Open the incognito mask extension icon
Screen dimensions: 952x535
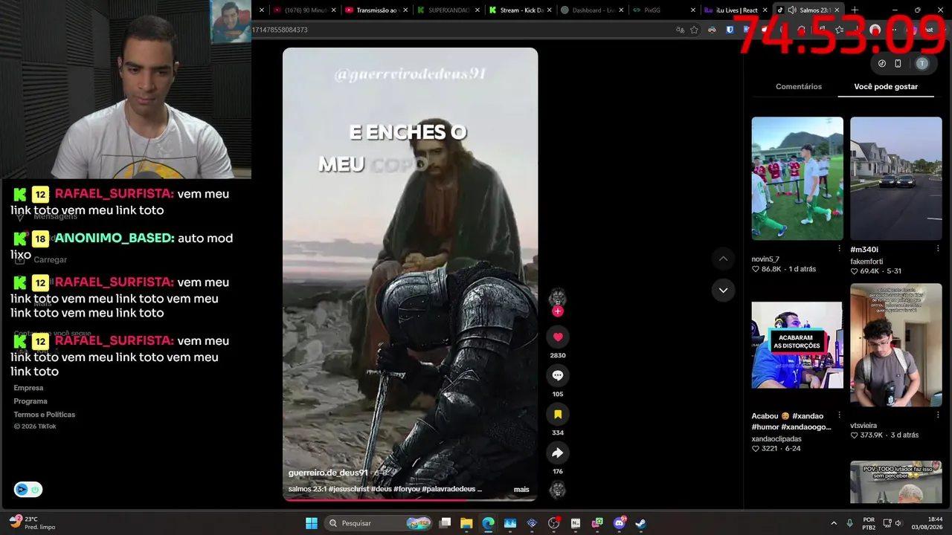tap(712, 30)
